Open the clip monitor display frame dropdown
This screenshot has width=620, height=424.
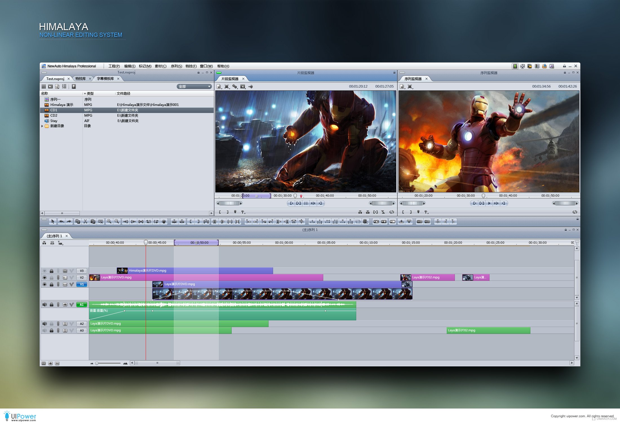coord(227,86)
